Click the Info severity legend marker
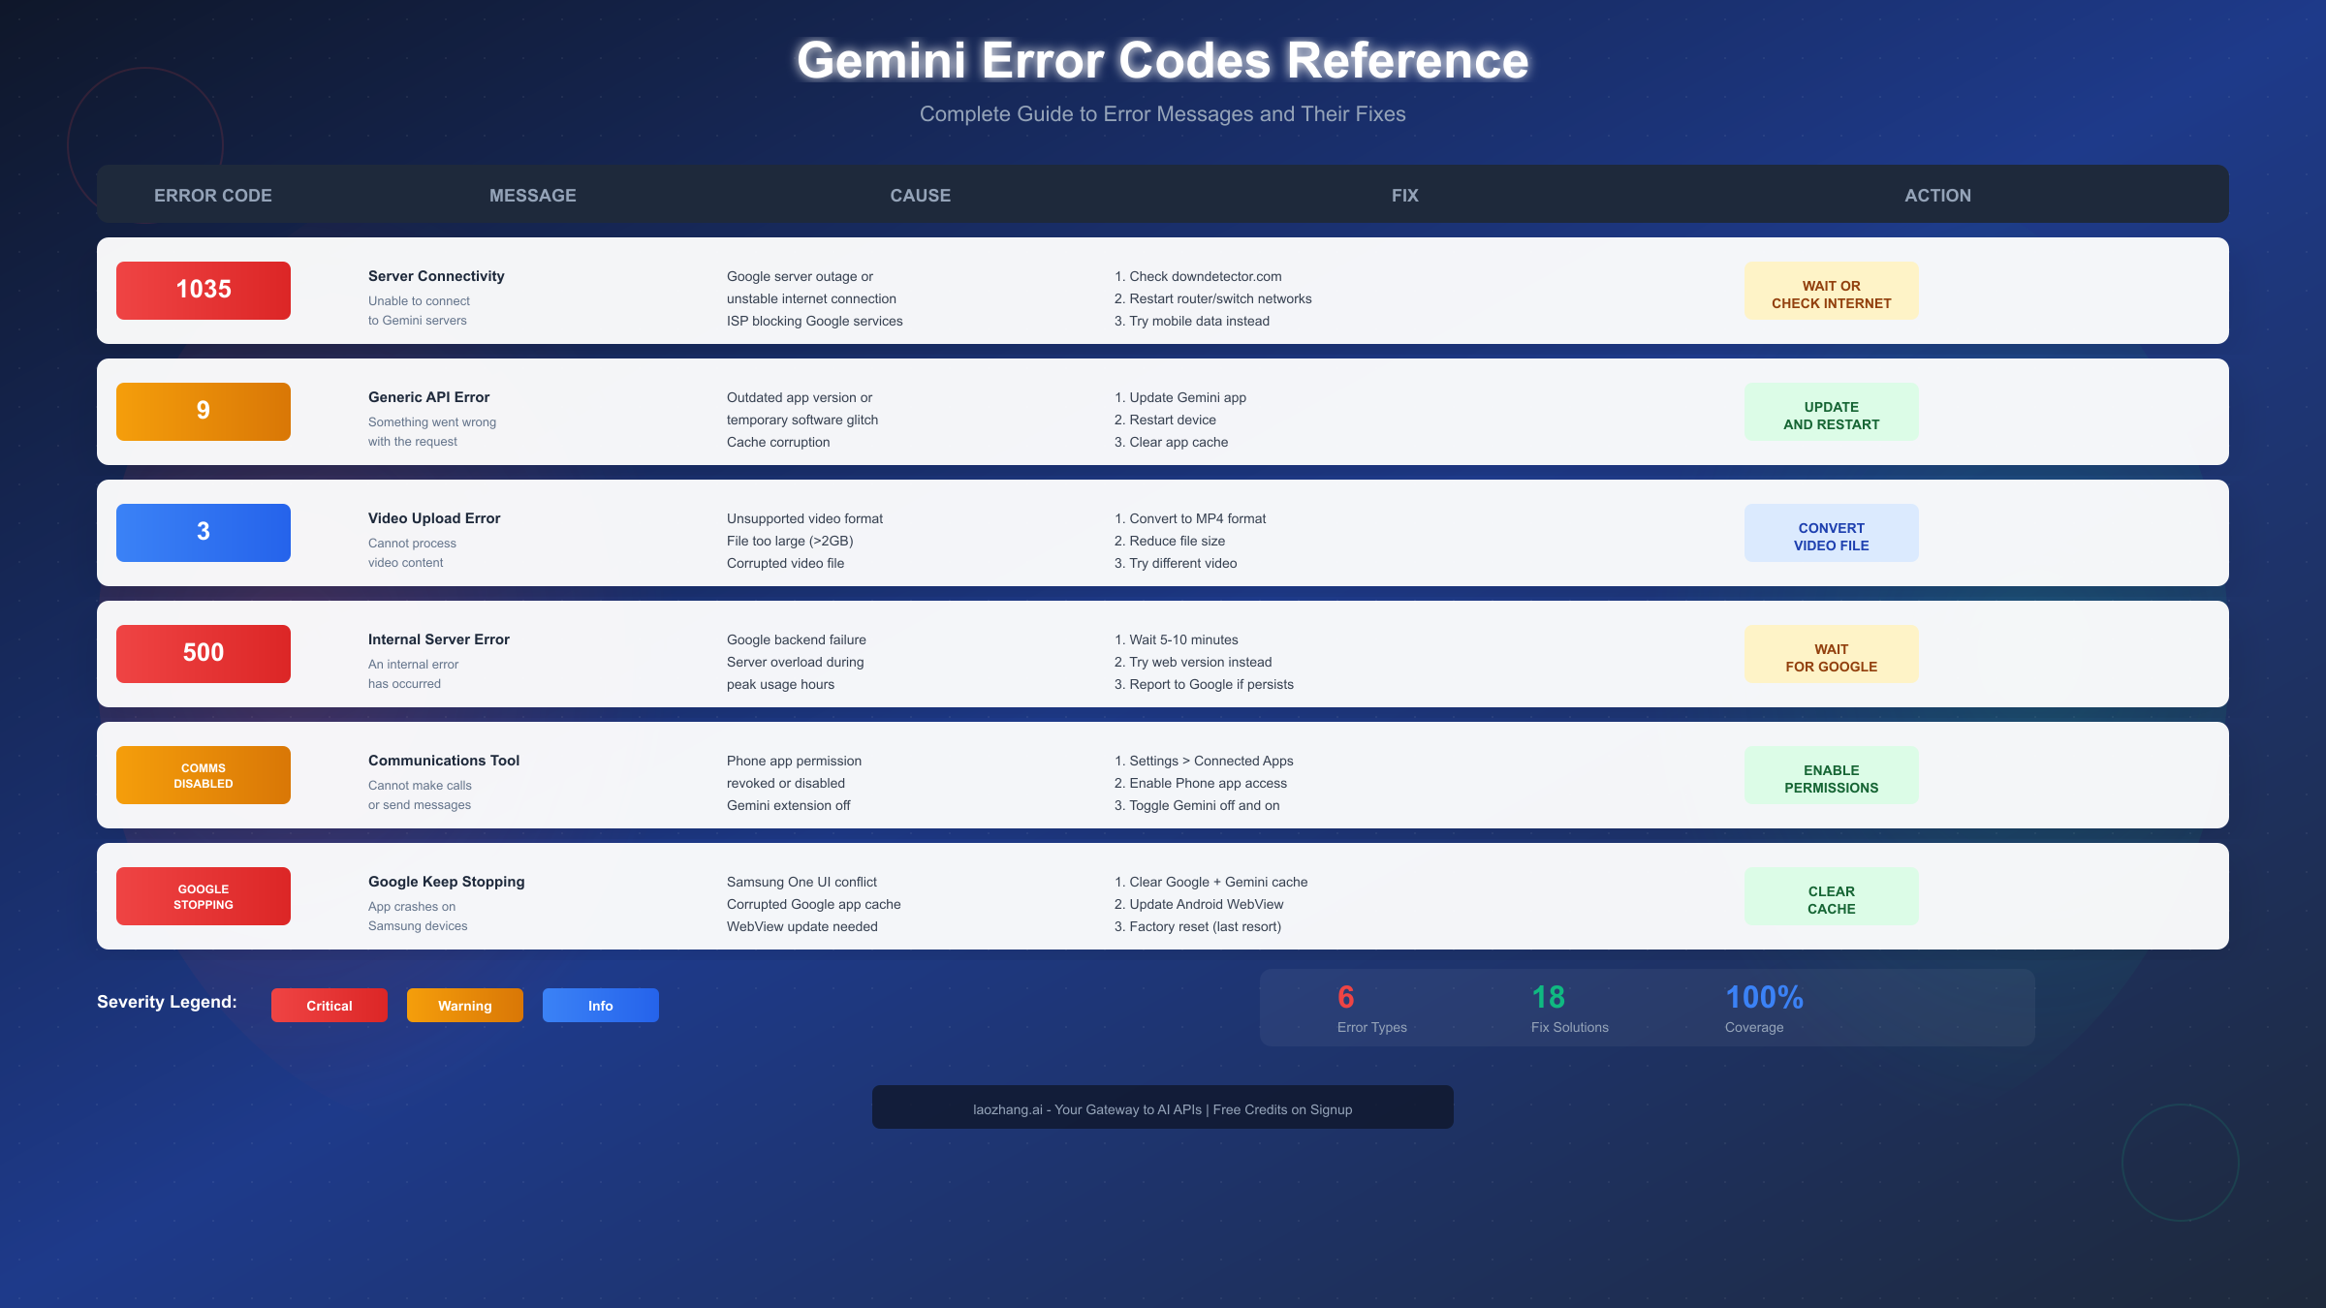Image resolution: width=2326 pixels, height=1308 pixels. click(600, 1005)
